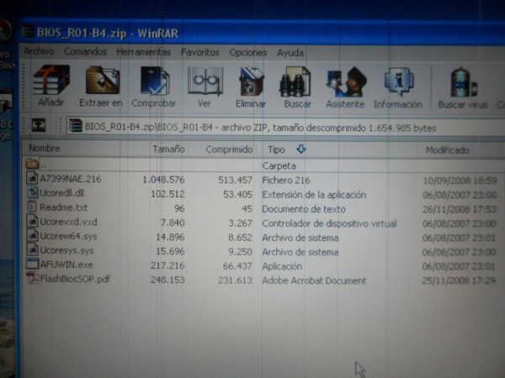Click the date 26/11/2008 17:53
The image size is (505, 378).
point(460,209)
